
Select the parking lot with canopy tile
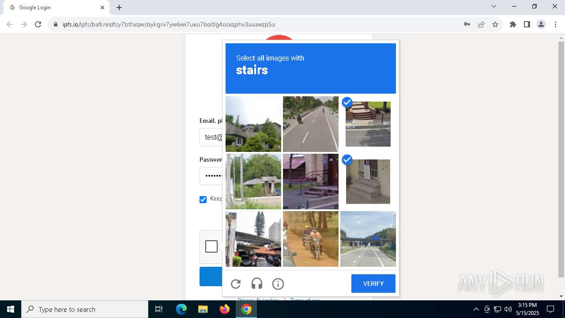coord(253,239)
